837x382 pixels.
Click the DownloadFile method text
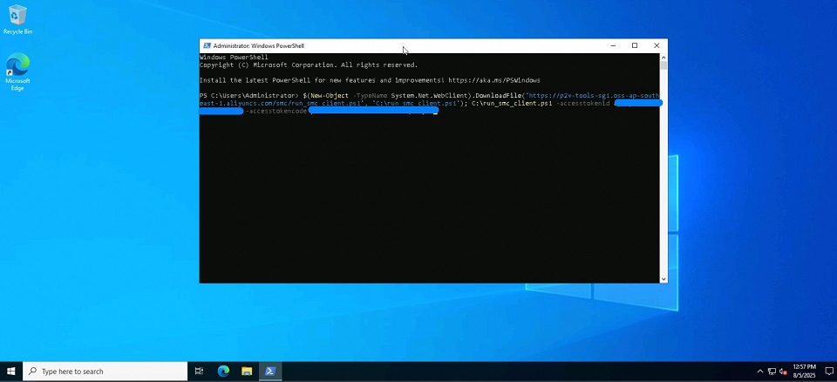[497, 96]
